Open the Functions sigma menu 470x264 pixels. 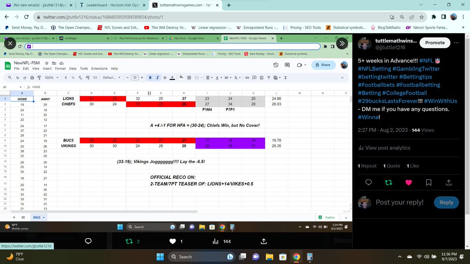[286, 78]
